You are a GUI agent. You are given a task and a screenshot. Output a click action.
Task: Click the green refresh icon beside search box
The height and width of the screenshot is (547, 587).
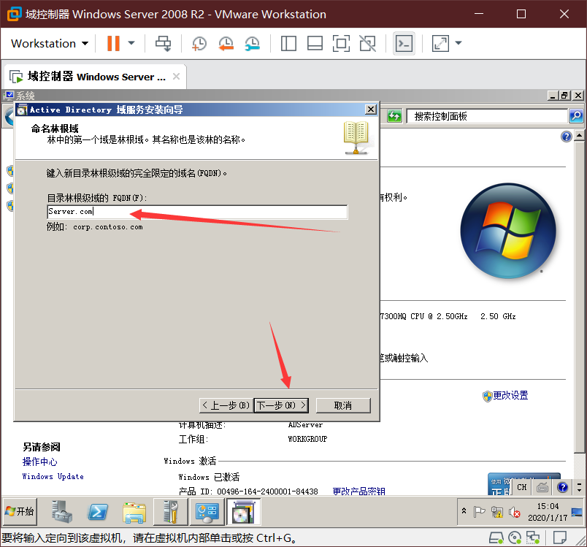coord(394,116)
